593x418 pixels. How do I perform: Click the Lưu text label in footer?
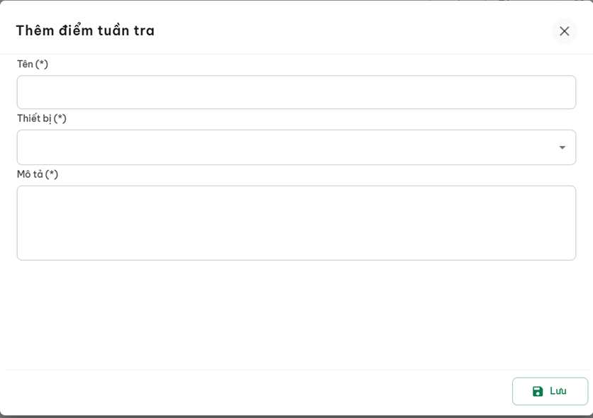(x=558, y=391)
